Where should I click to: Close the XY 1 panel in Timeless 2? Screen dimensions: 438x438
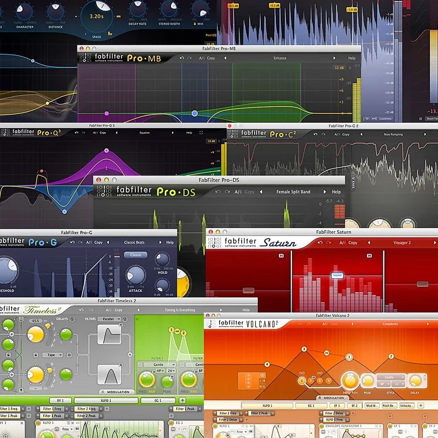[x=21, y=423]
